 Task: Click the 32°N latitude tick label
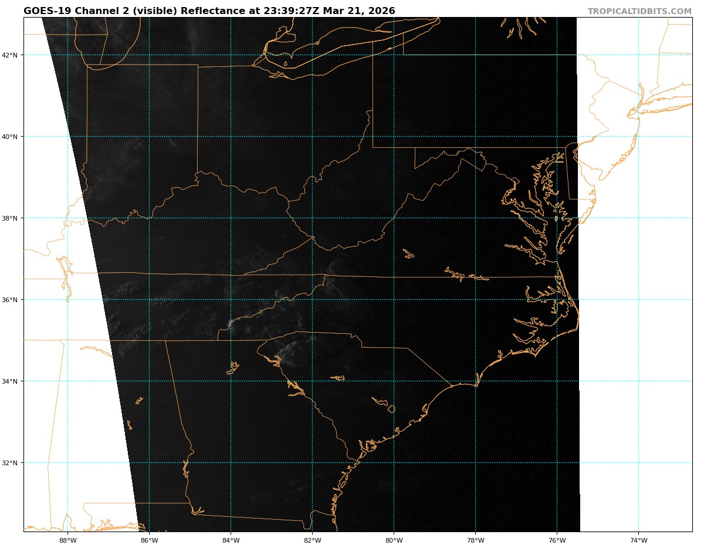tap(11, 463)
